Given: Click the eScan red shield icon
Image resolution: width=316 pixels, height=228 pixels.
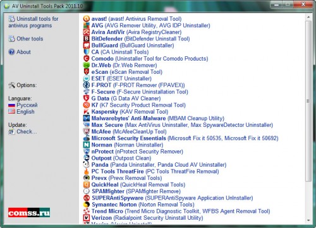Looking at the screenshot, I should coord(87,72).
